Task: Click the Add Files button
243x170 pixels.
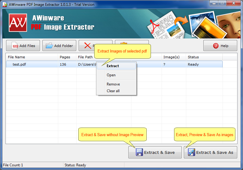Action: [x=23, y=45]
